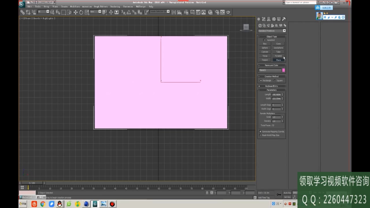Click the ViewCube in viewport corner
The height and width of the screenshot is (208, 370).
246,27
